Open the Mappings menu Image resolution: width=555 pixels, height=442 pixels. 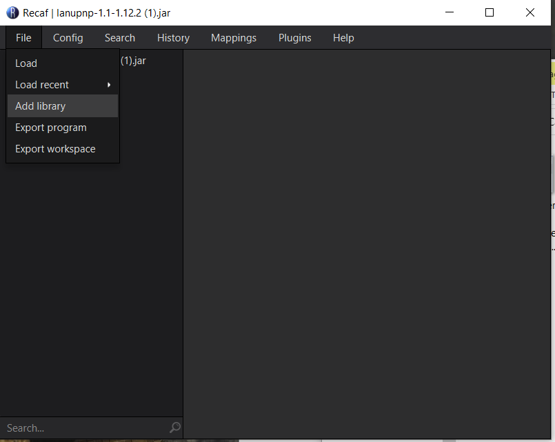tap(233, 37)
